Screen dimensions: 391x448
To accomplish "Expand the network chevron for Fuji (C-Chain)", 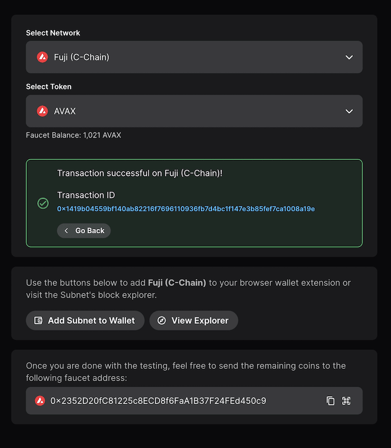I will (349, 57).
